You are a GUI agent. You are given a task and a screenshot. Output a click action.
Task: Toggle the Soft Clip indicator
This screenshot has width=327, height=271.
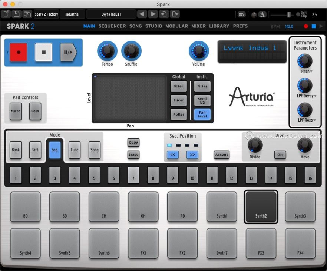298,14
